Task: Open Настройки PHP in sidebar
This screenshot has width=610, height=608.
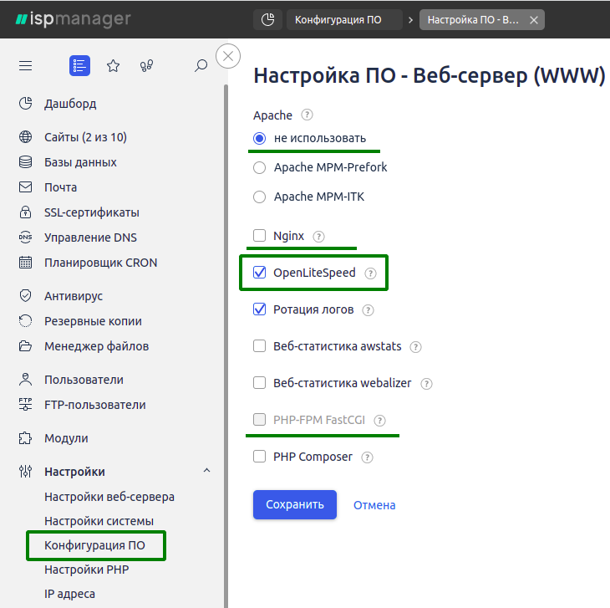Action: tap(86, 570)
